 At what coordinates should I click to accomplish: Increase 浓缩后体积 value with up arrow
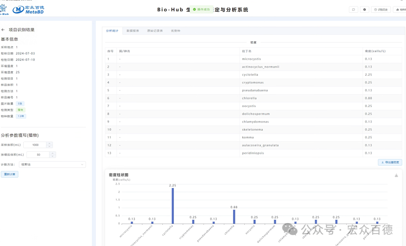pos(53,153)
